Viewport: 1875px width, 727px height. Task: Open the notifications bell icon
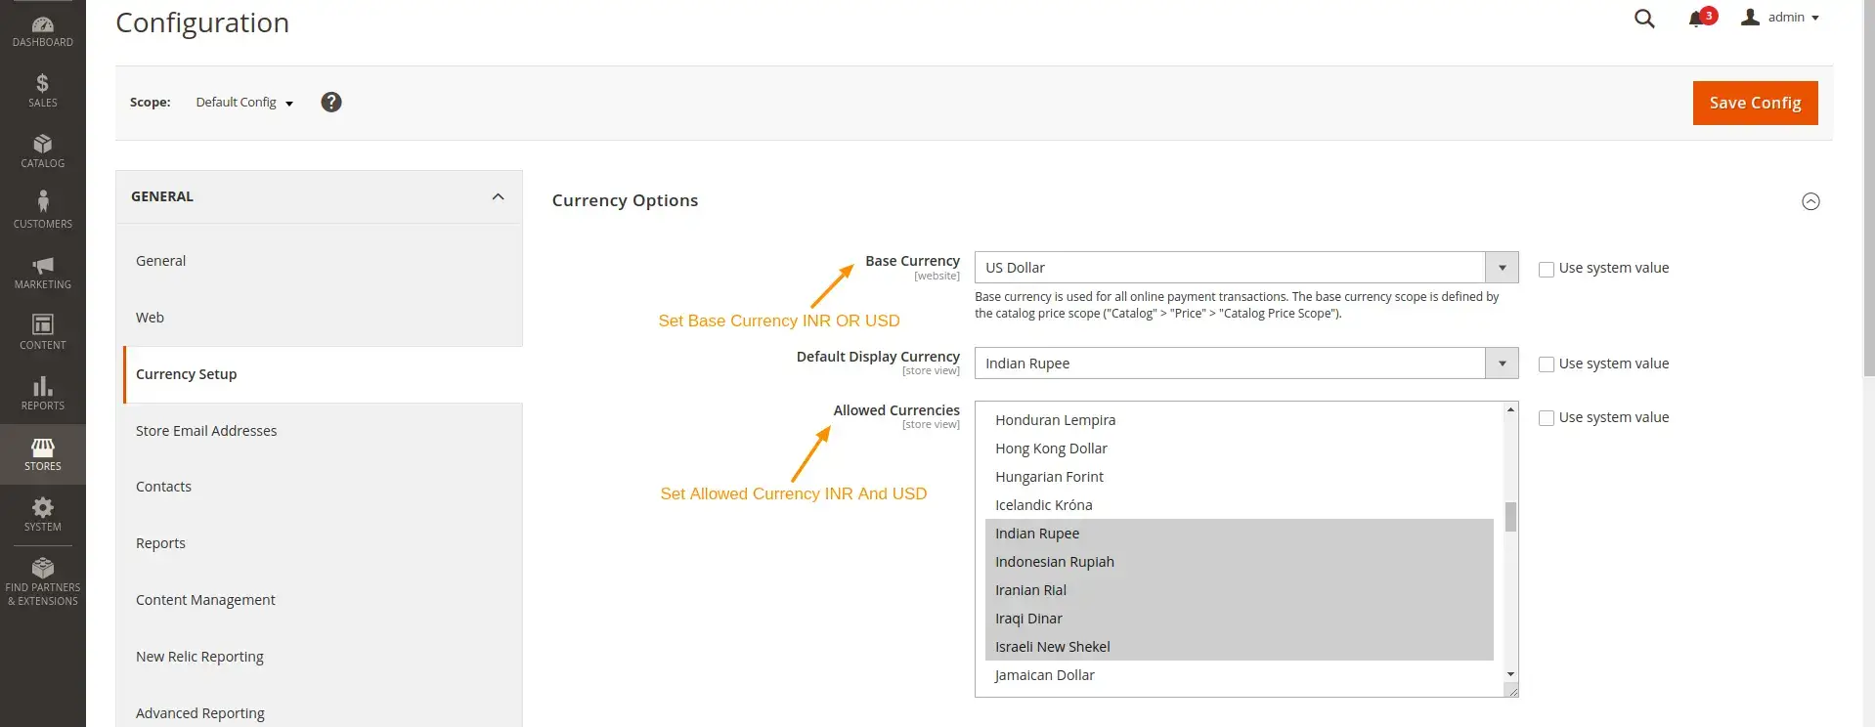[1696, 20]
